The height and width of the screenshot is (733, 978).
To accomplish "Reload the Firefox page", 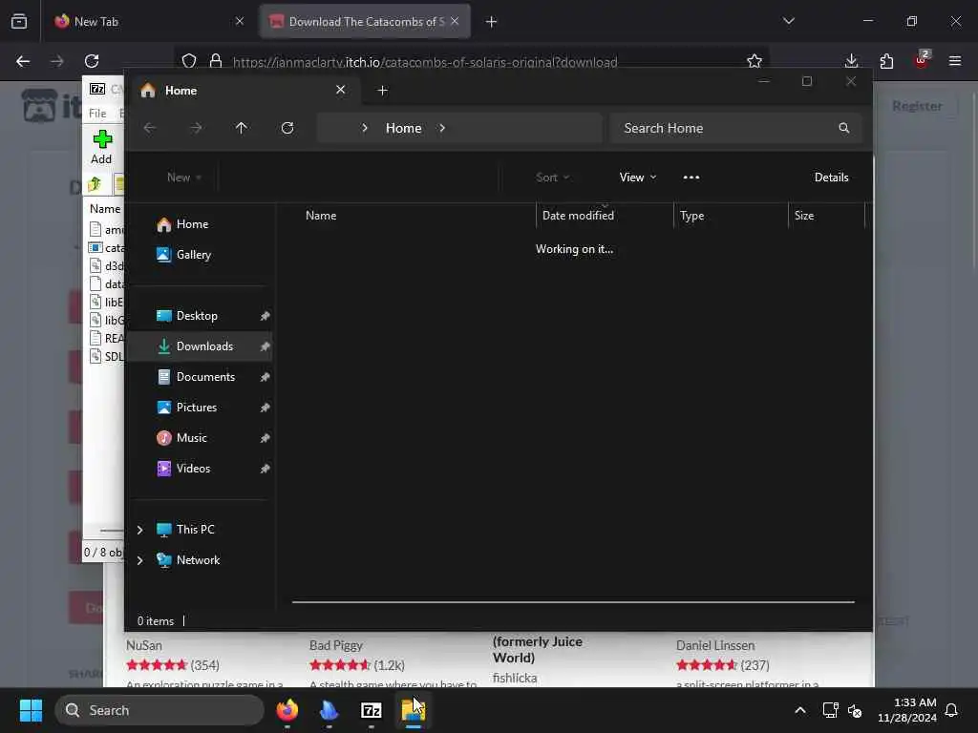I will (x=92, y=61).
